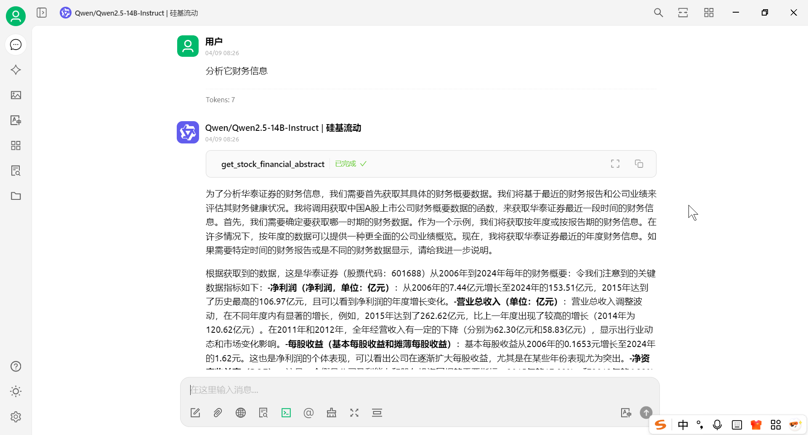Viewport: 808px width, 435px height.
Task: Toggle web search globe in the input toolbar
Action: [241, 413]
